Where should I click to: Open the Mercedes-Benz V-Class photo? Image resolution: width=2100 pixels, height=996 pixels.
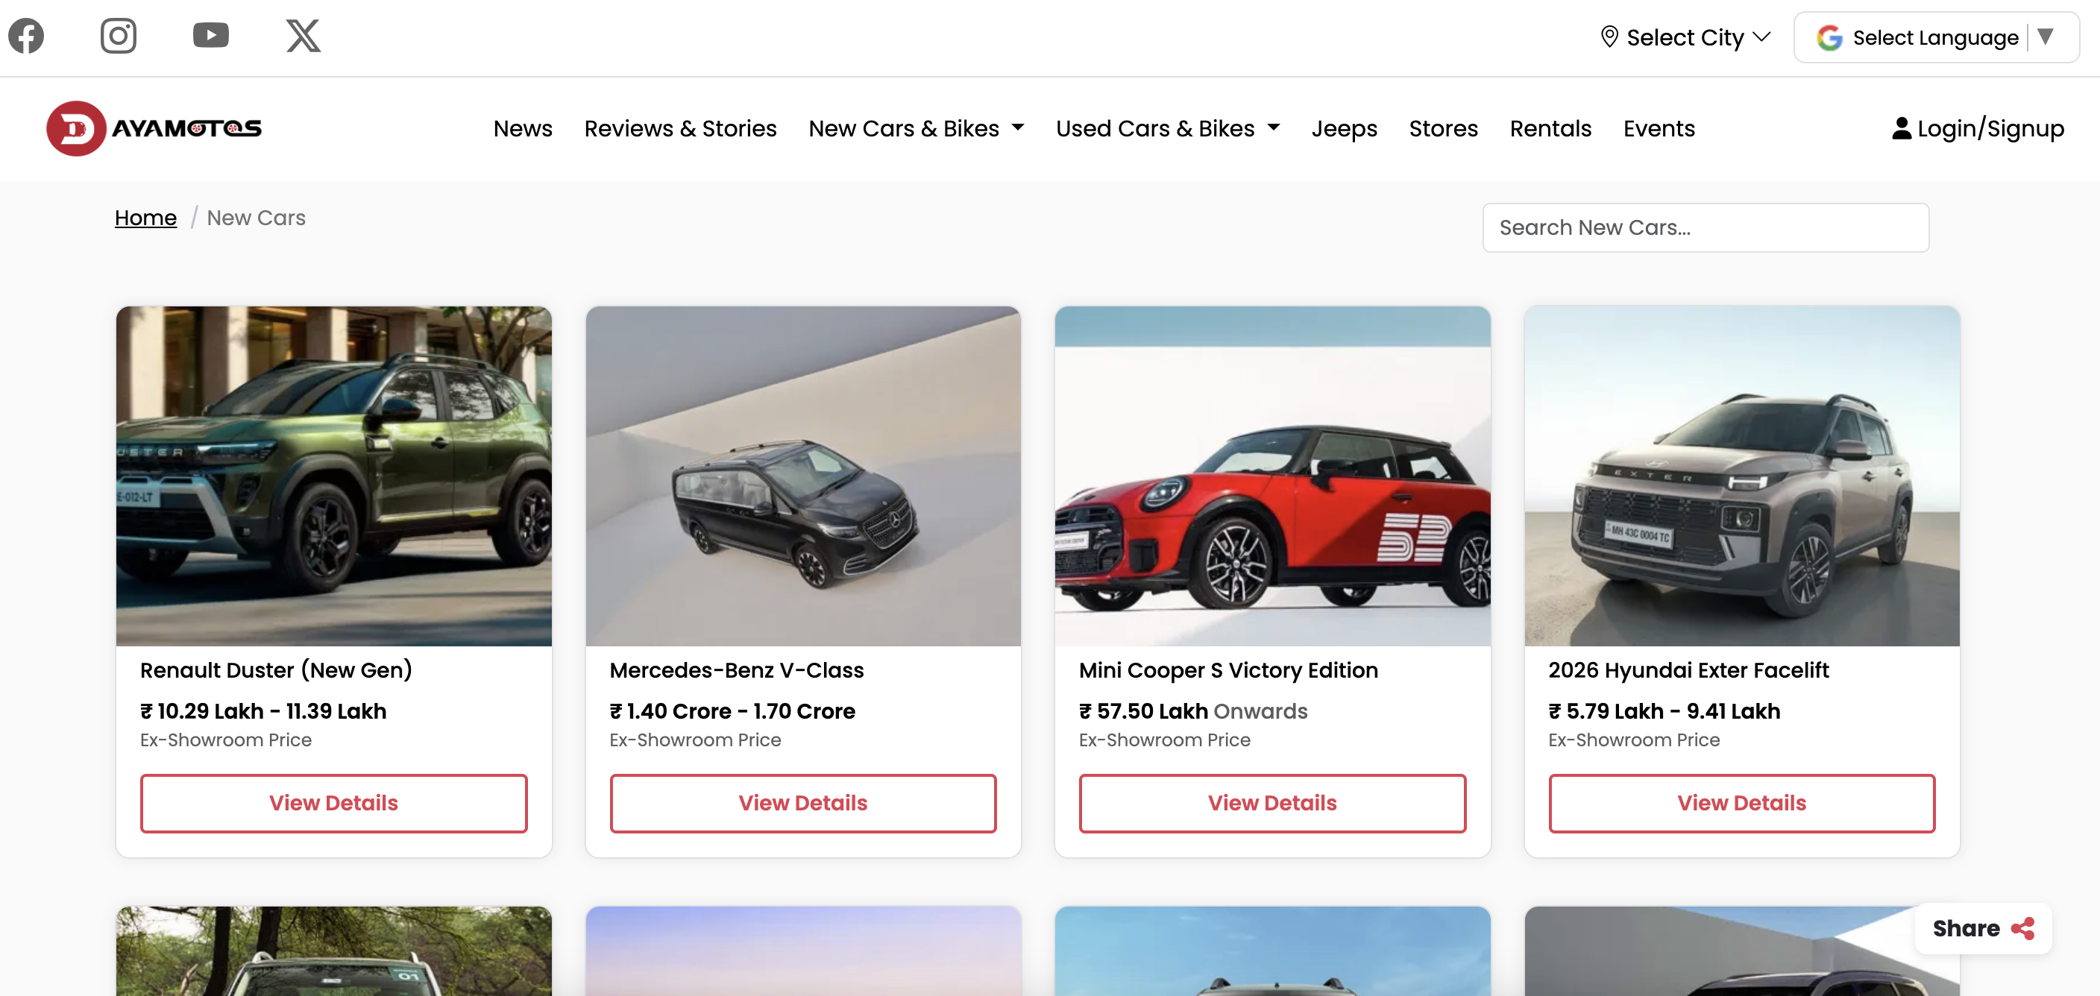point(803,476)
